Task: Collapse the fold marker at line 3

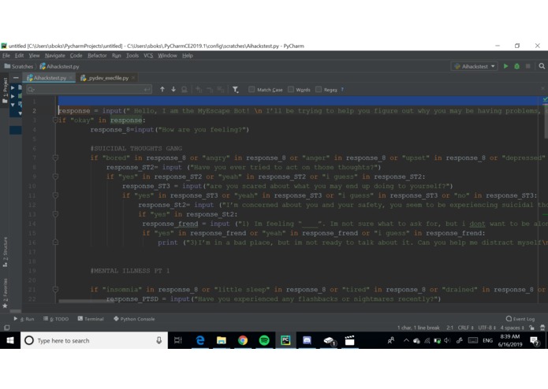Action: tap(55, 120)
